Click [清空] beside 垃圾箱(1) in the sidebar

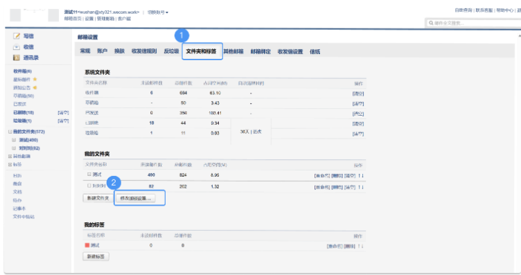click(x=63, y=121)
